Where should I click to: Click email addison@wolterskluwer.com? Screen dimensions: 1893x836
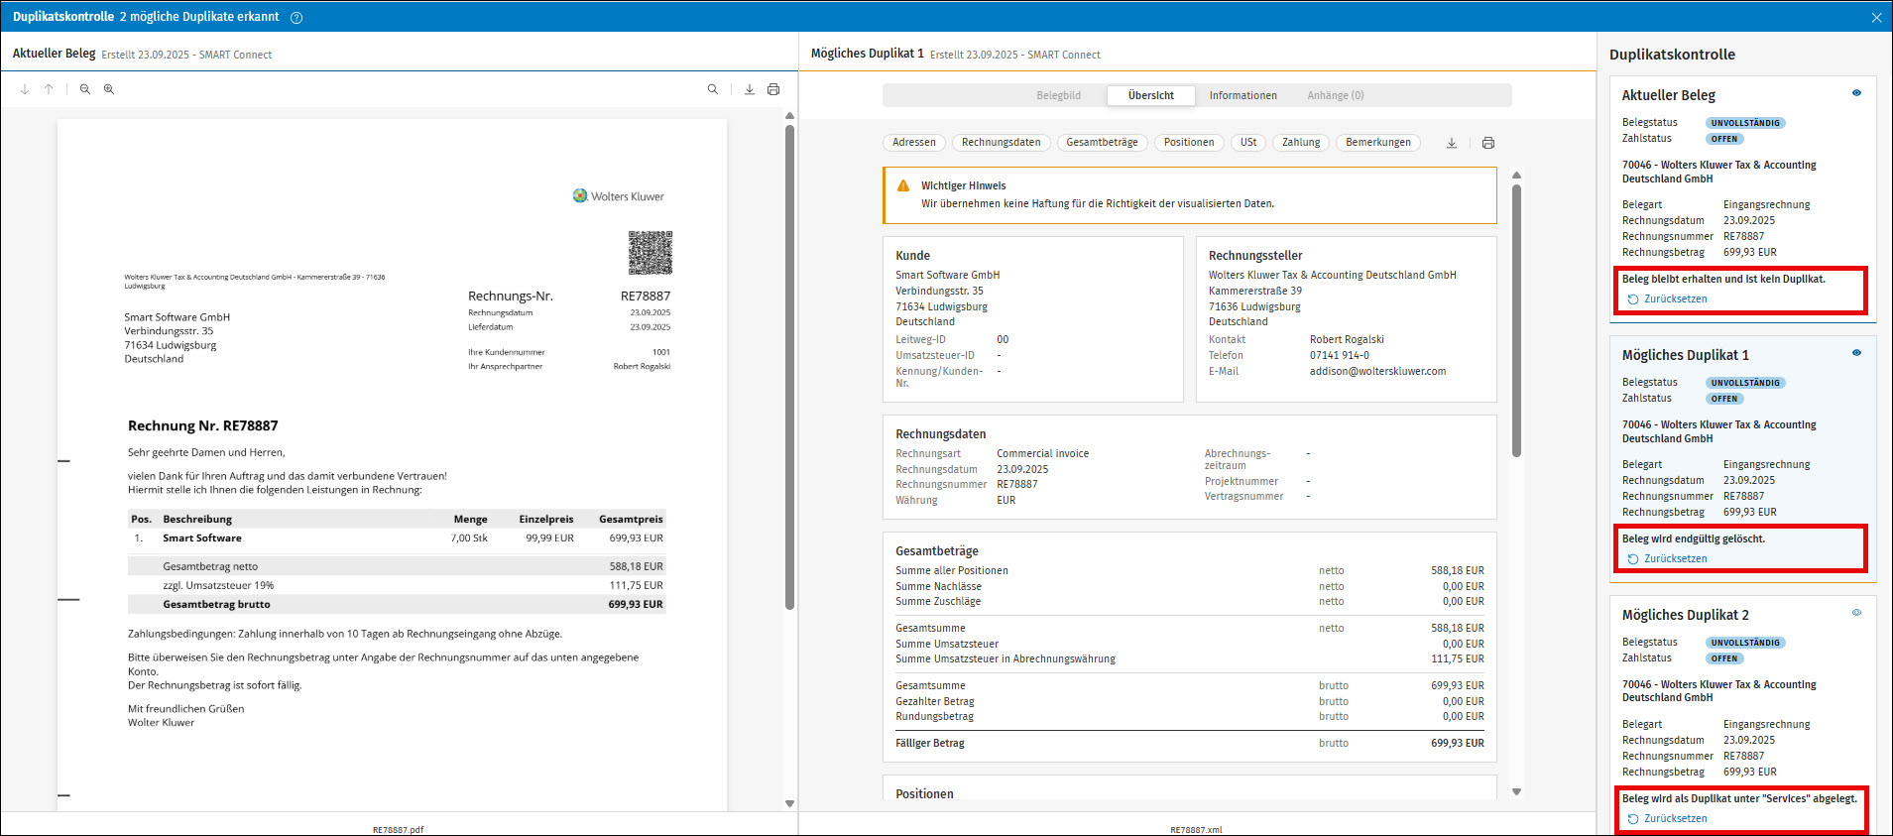coord(1377,371)
